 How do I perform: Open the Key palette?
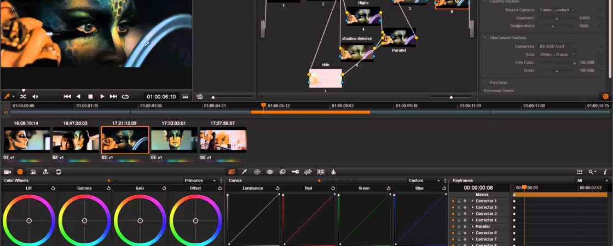[295, 172]
